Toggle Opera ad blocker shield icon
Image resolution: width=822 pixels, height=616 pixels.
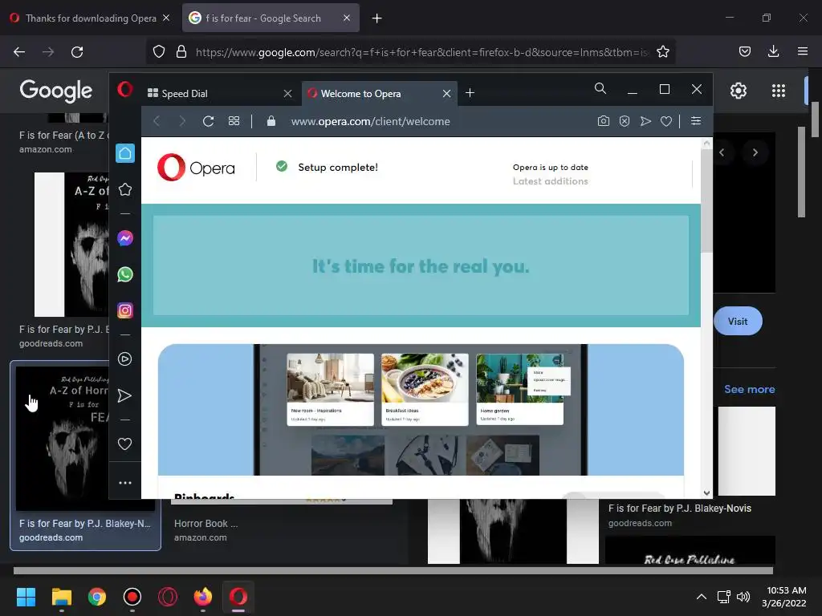point(625,122)
